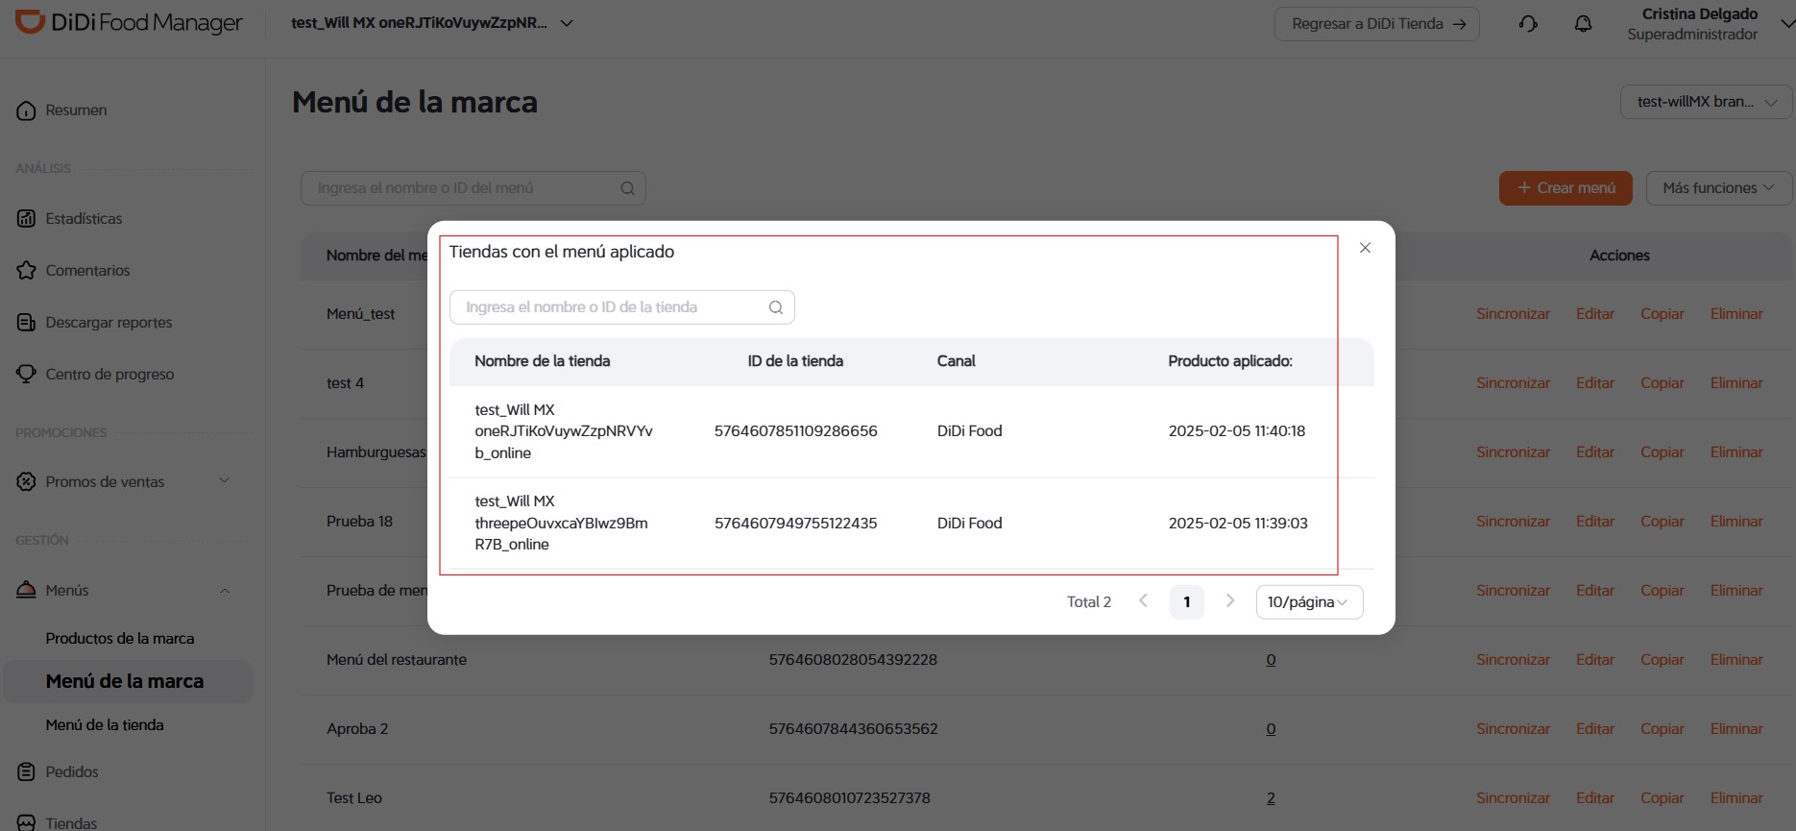Expand the Más funciones dropdown
The image size is (1796, 831).
[1718, 188]
